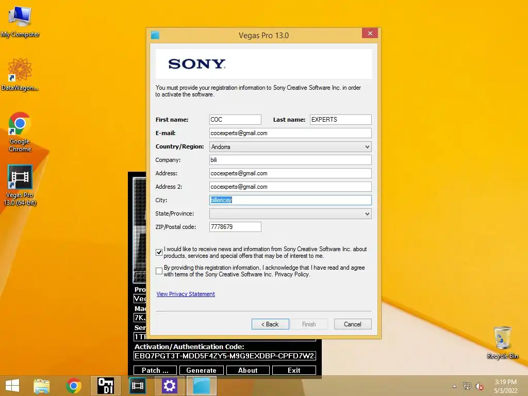Open View Privacy Statement link
Screen dimensions: 528x396
point(186,294)
